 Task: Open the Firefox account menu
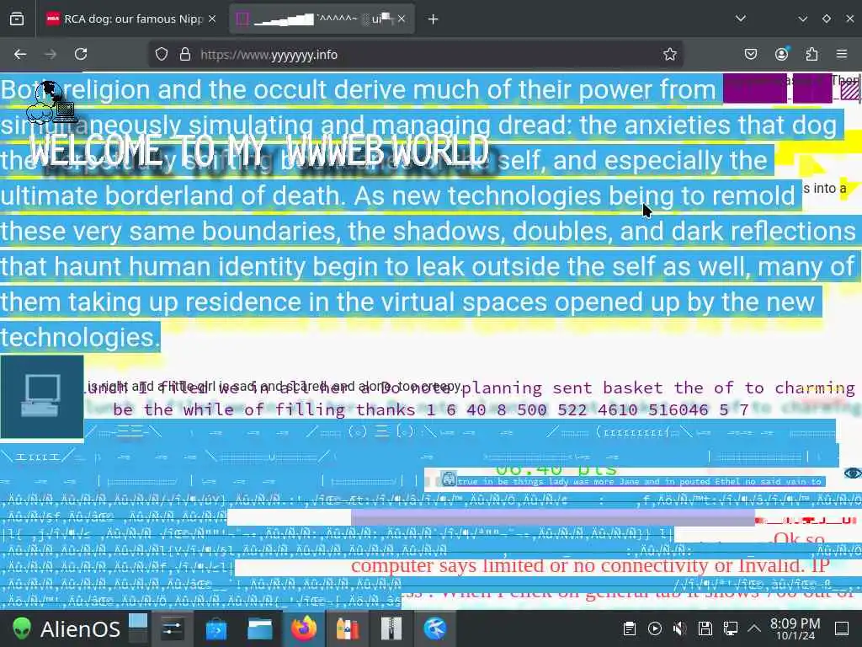point(781,54)
